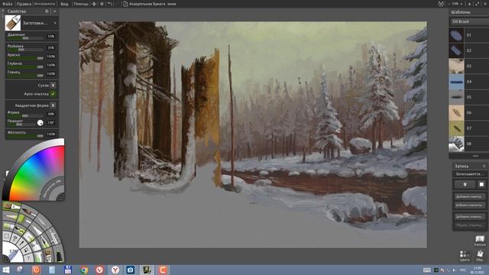Click the Форма 48% value field

tap(51, 114)
